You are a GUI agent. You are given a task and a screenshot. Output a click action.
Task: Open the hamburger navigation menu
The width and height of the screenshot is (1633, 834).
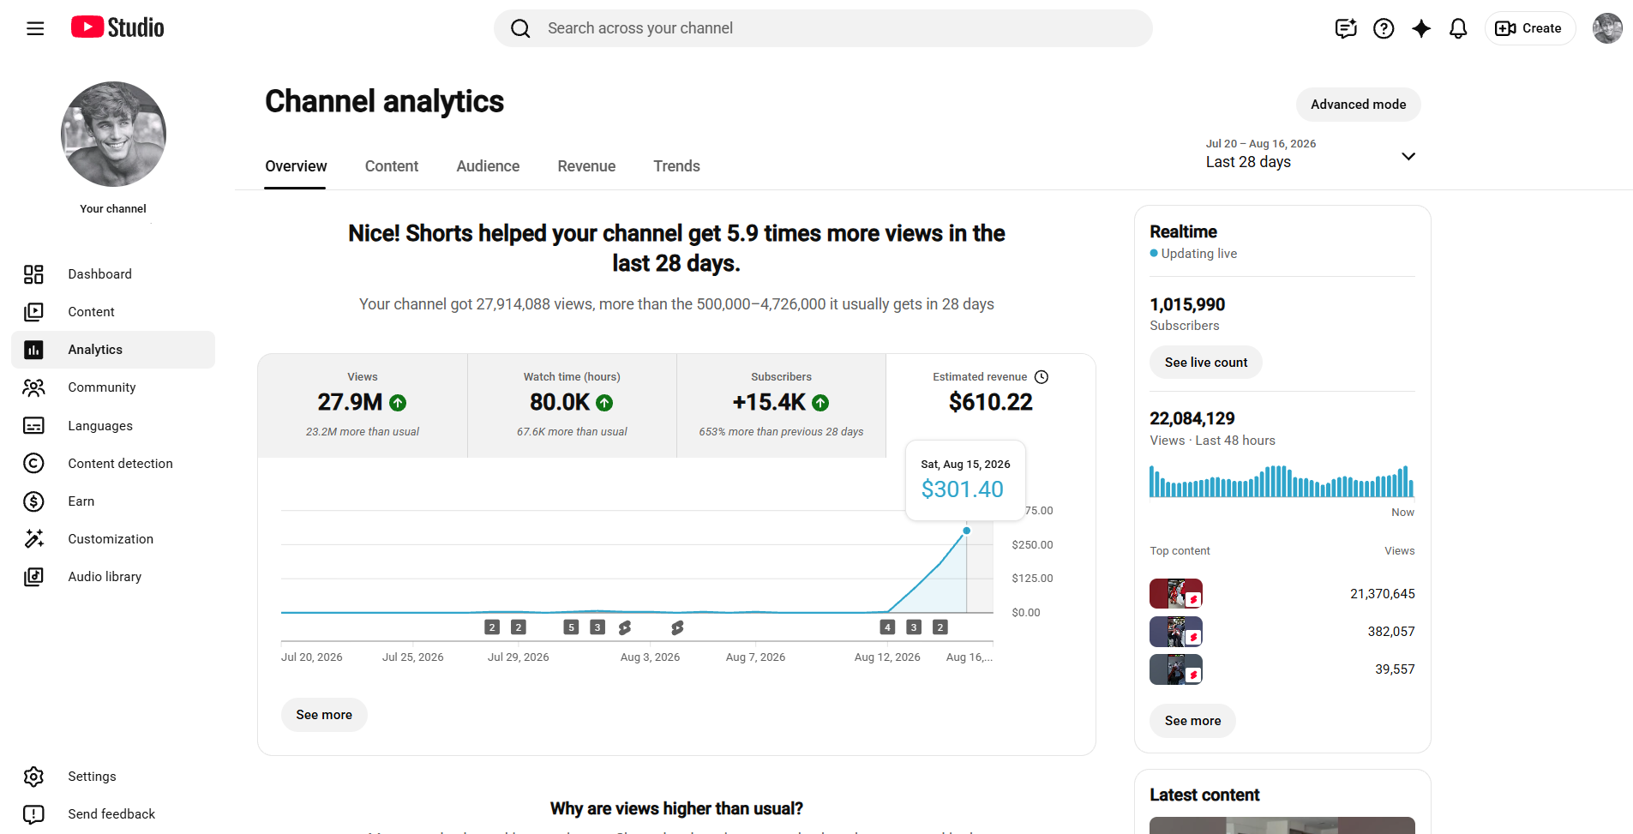pyautogui.click(x=35, y=28)
